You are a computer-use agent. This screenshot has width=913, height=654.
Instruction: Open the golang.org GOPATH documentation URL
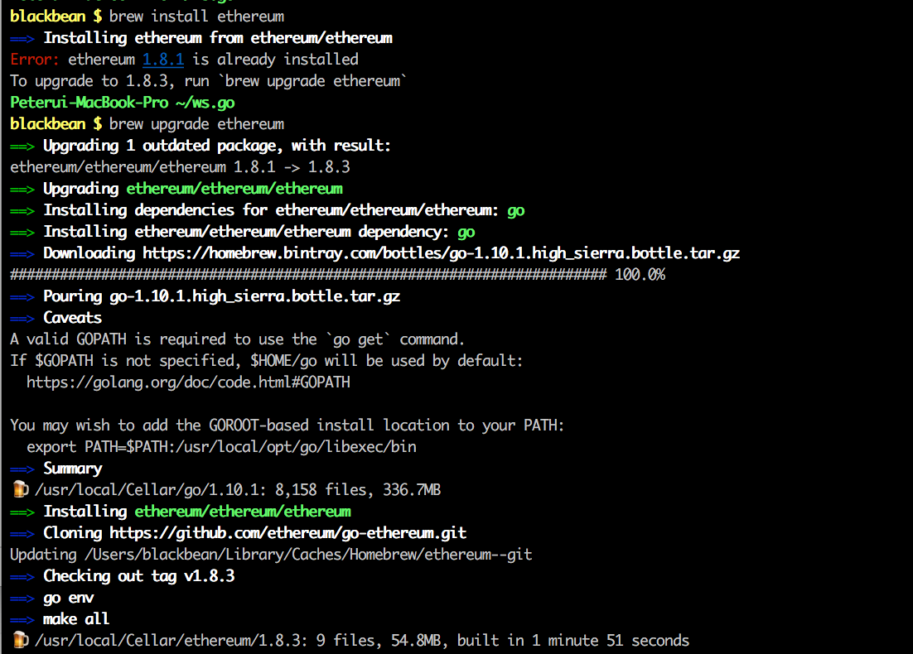click(x=188, y=382)
